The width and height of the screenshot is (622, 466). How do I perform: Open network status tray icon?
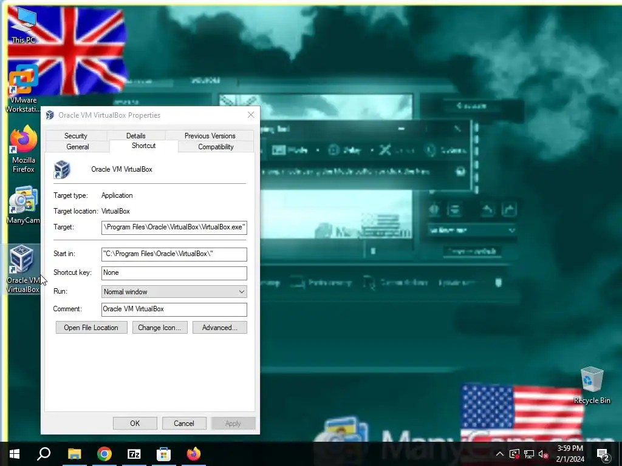(529, 454)
